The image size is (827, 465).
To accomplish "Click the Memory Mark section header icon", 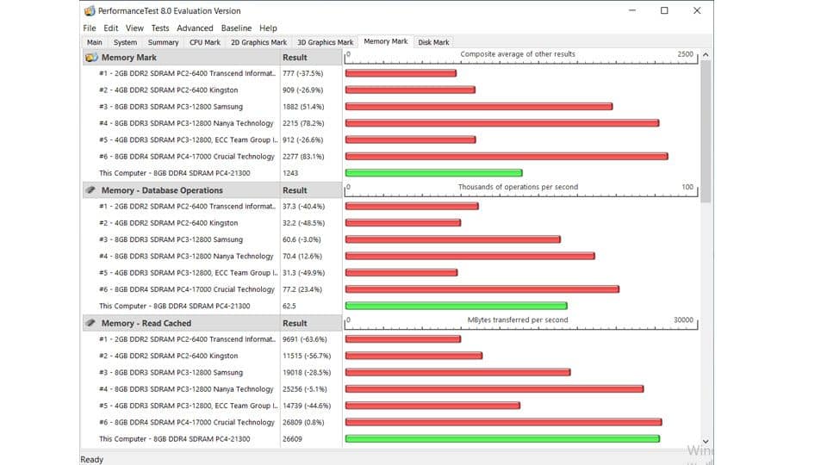I will coord(90,58).
